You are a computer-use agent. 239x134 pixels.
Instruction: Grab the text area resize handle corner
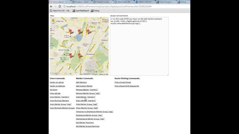[x=168, y=75]
